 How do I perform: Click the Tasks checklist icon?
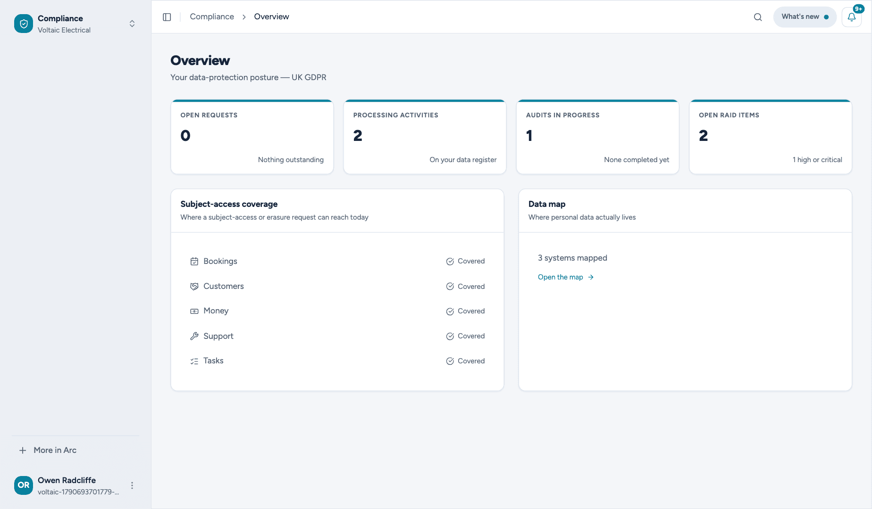point(194,361)
